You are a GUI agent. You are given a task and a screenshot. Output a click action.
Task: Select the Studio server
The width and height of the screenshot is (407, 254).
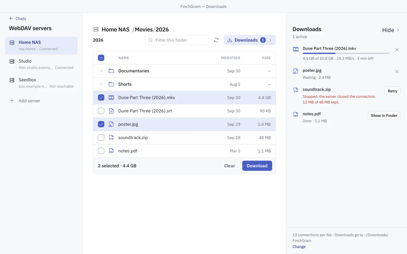[x=41, y=64]
